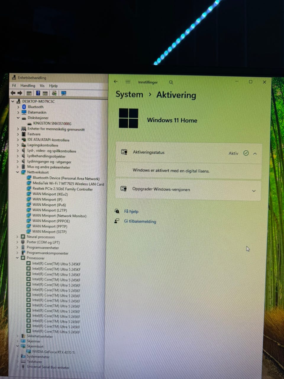Select the Programvarekomponenter row
This screenshot has height=379, width=284.
point(47,253)
